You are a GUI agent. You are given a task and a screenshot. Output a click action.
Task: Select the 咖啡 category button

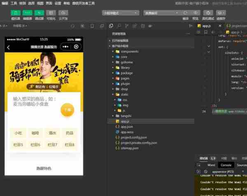pos(35,133)
